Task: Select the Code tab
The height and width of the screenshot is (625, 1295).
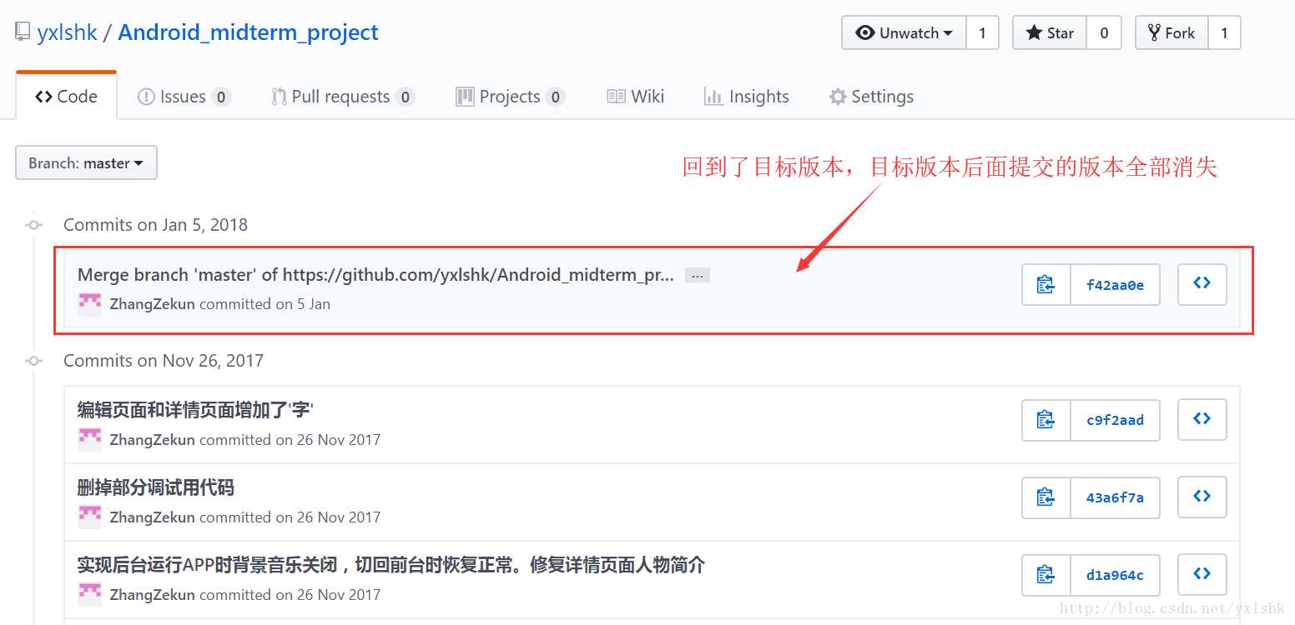Action: [66, 97]
